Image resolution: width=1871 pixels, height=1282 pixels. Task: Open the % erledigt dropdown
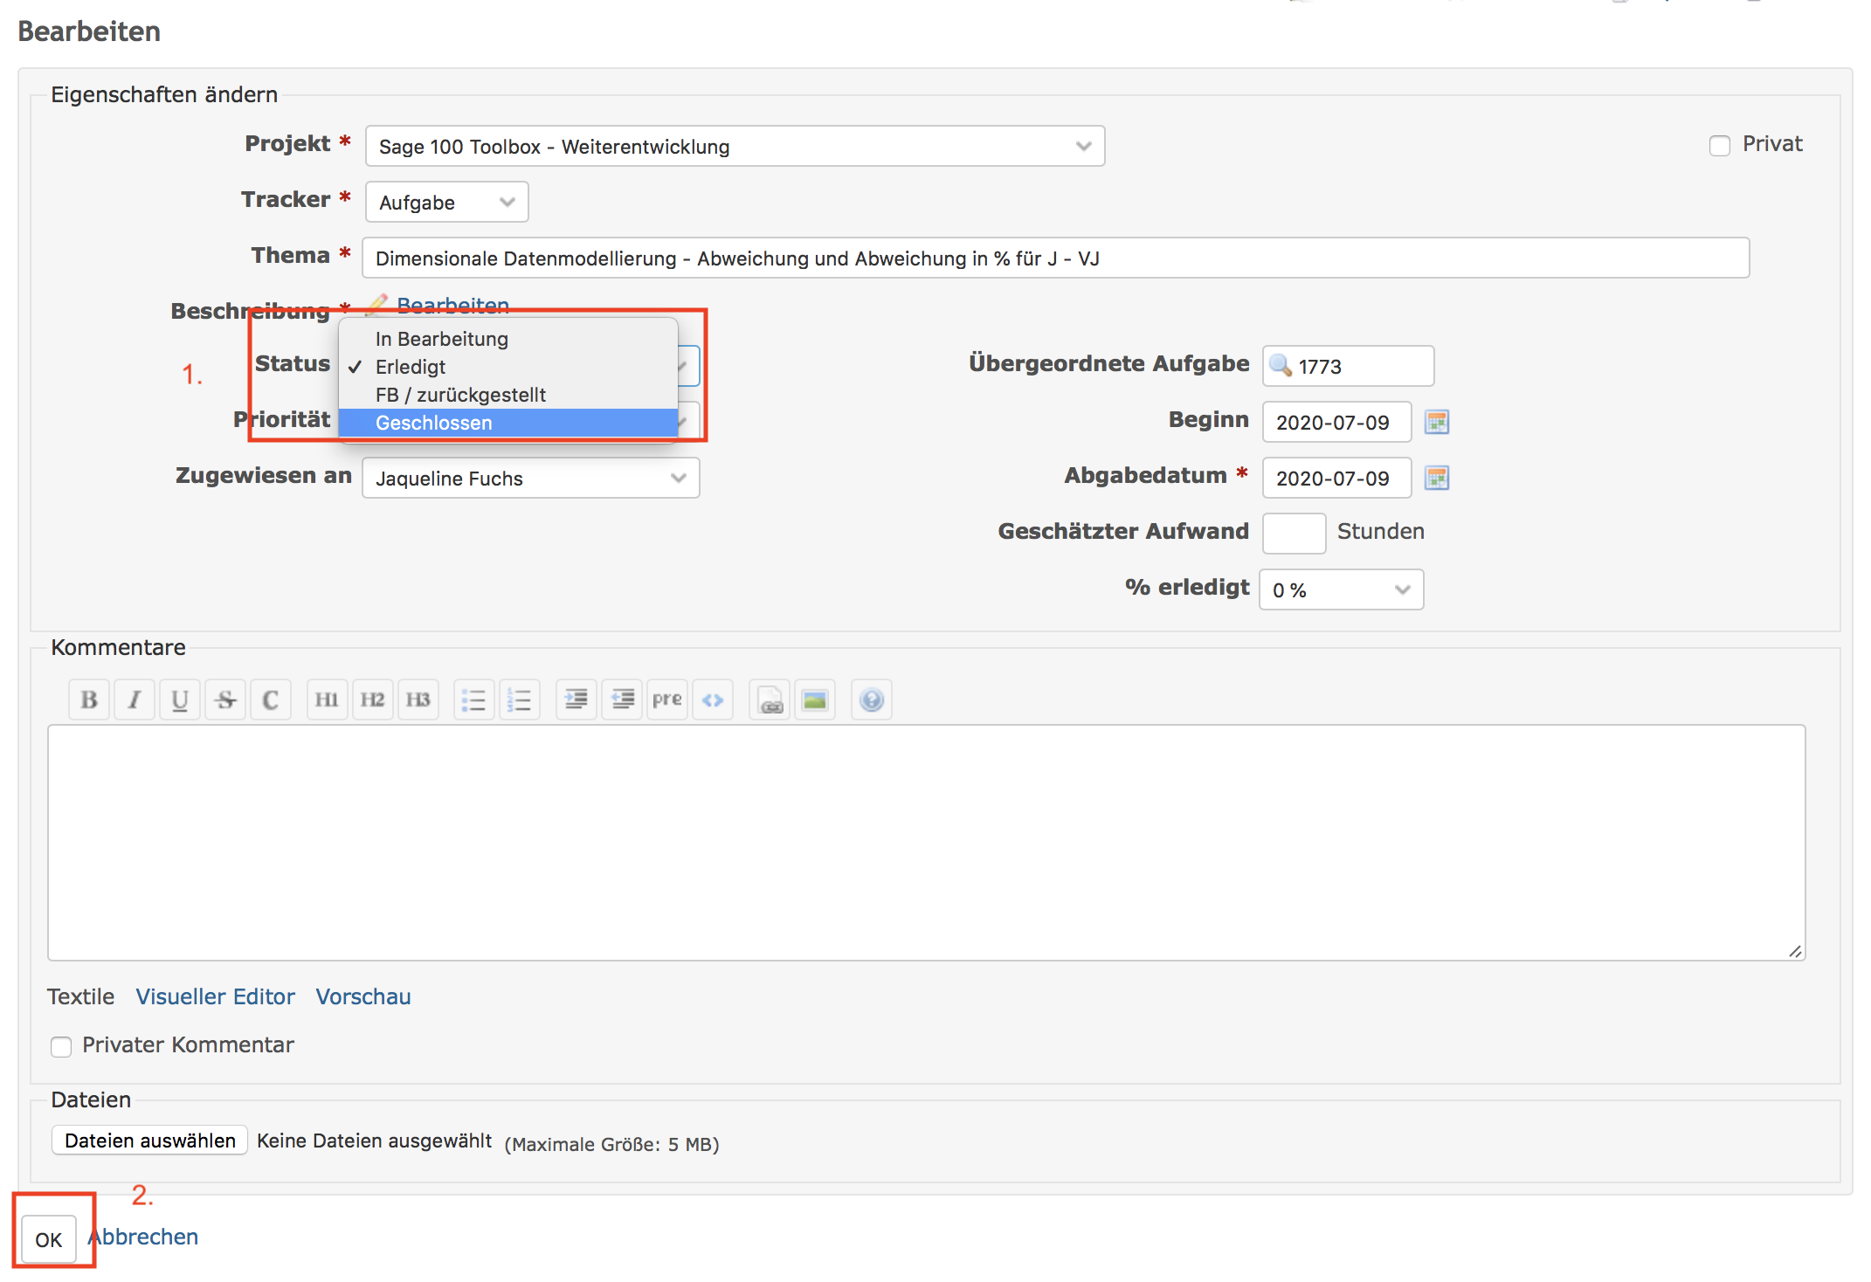[x=1341, y=590]
